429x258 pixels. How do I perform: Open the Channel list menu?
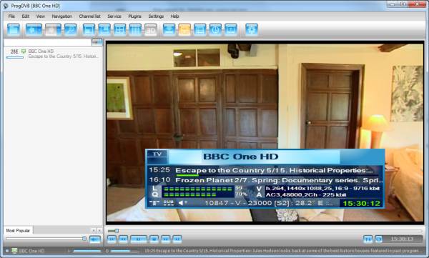pyautogui.click(x=90, y=16)
